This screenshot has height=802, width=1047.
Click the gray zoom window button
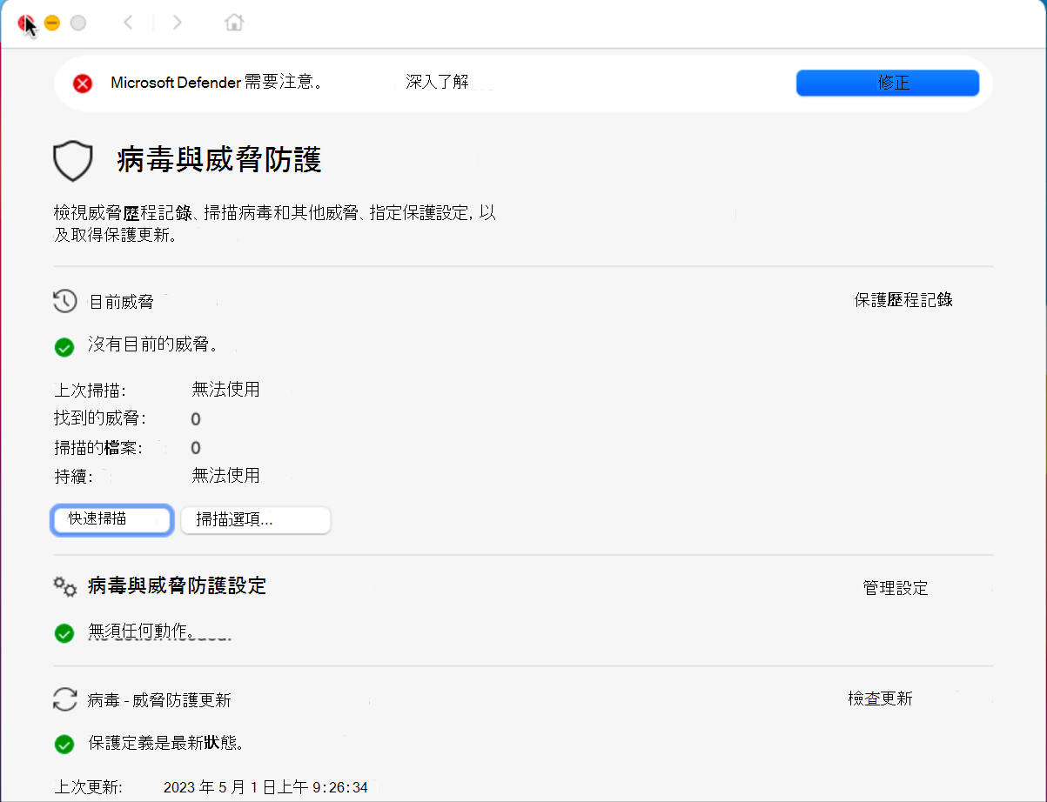coord(78,23)
